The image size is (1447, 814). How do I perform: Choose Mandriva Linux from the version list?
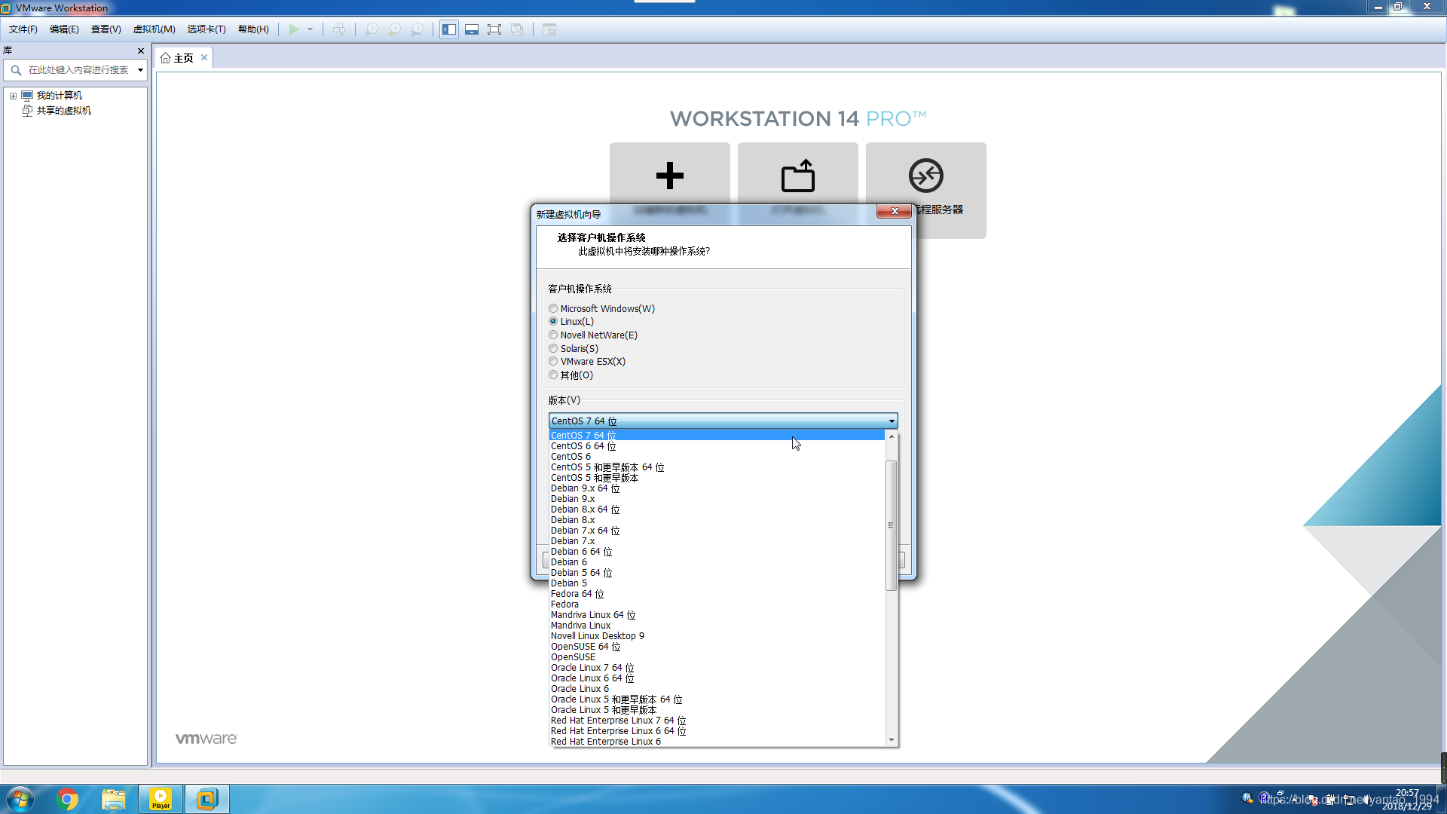tap(717, 626)
